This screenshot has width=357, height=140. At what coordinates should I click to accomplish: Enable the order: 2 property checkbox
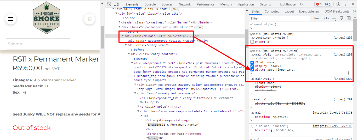(x=252, y=42)
